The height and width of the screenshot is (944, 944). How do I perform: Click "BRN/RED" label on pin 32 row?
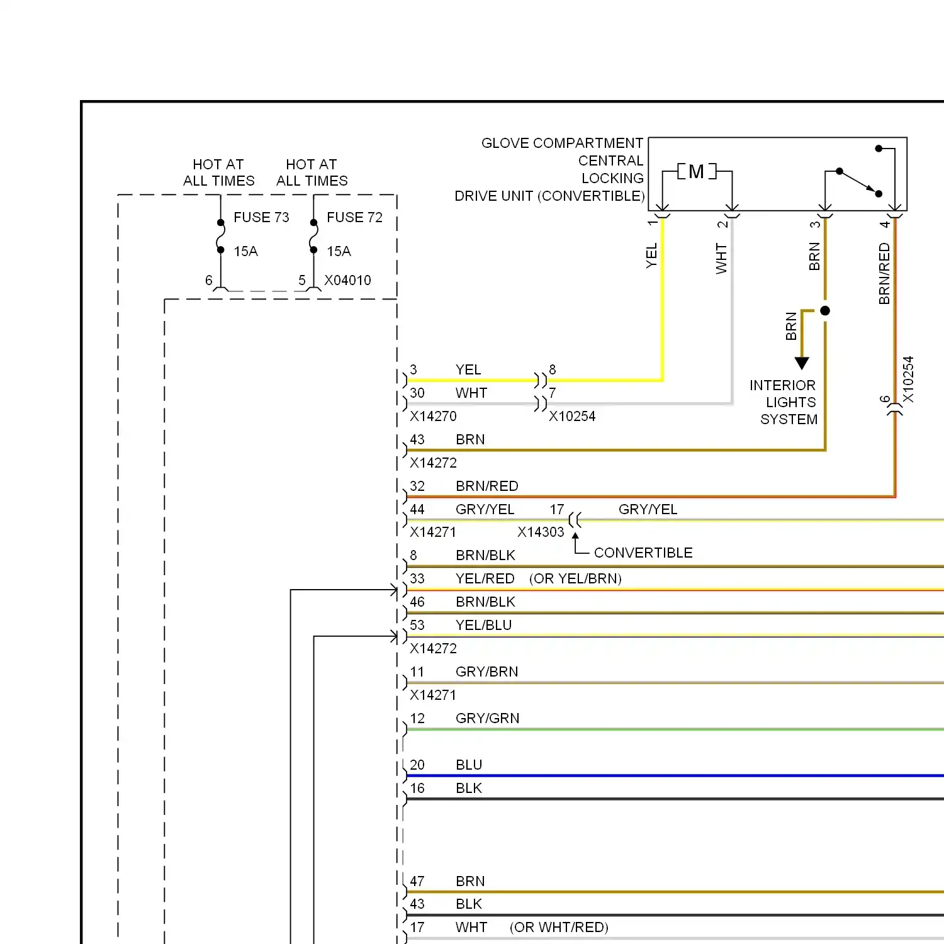pyautogui.click(x=487, y=486)
